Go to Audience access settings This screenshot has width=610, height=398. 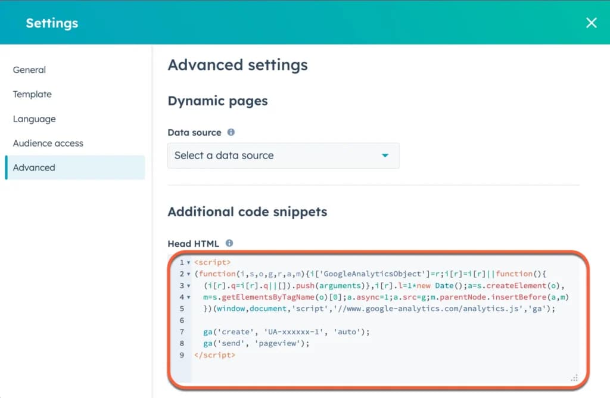pos(48,143)
